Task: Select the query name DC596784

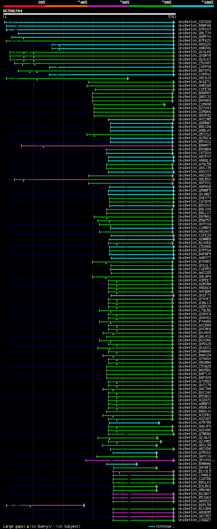Action: 13,11
